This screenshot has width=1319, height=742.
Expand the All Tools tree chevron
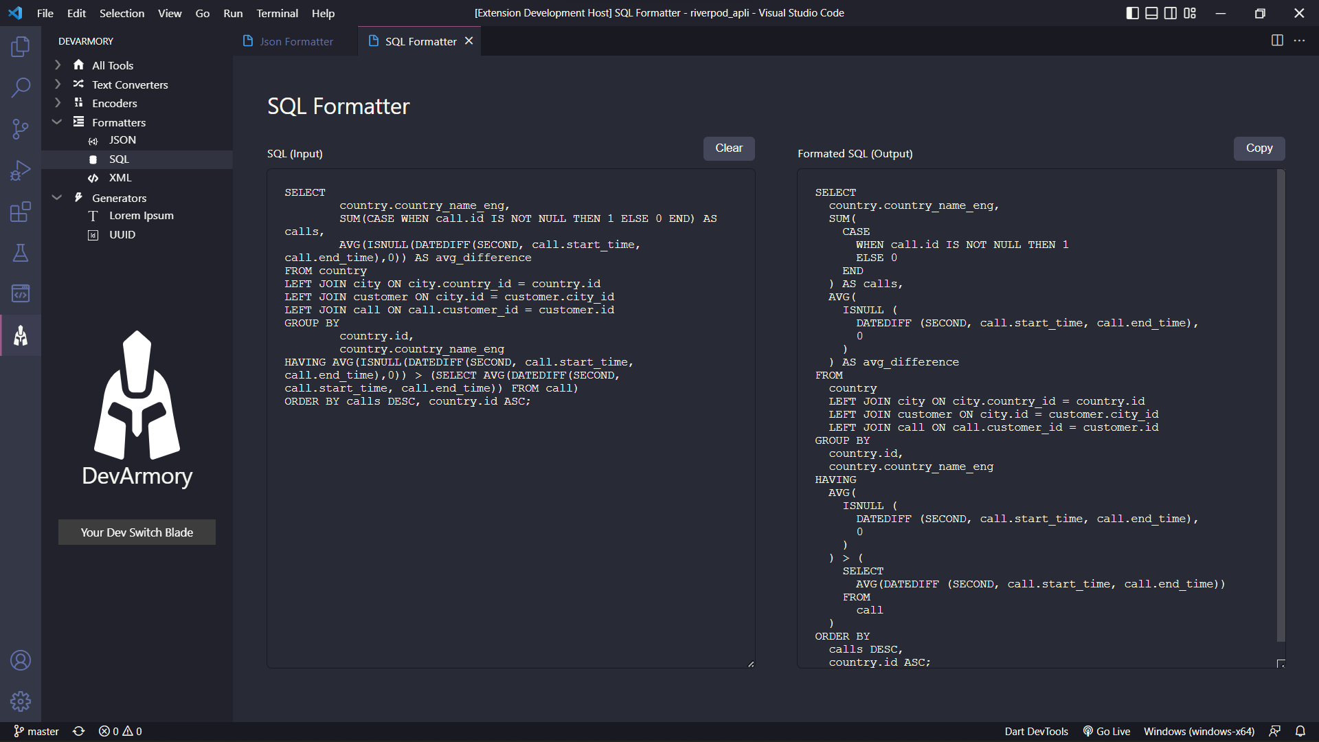pyautogui.click(x=58, y=65)
